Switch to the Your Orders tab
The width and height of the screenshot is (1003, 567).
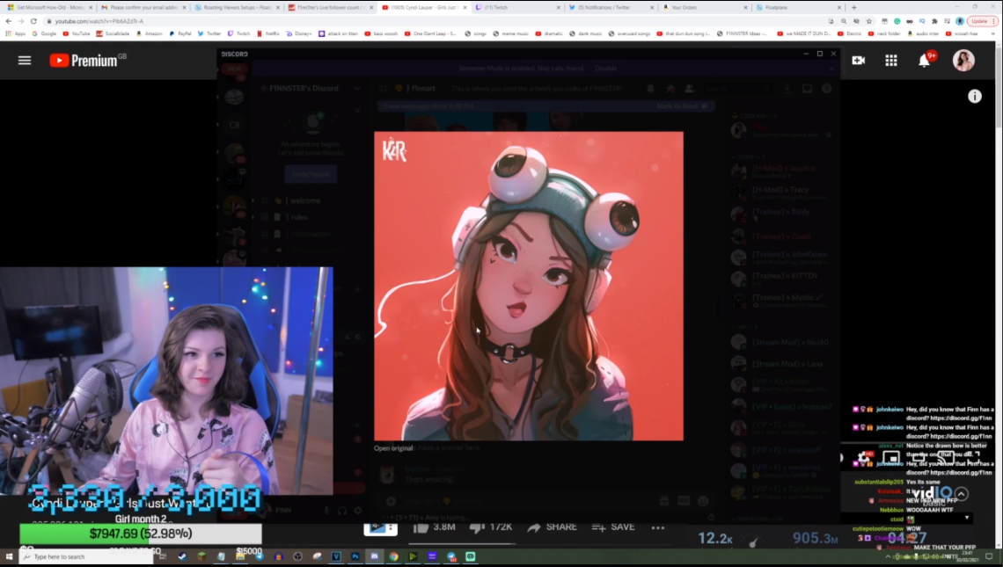click(704, 7)
